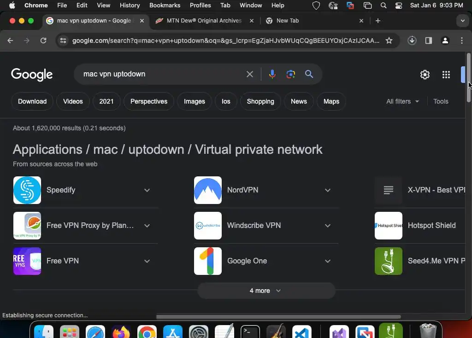Expand the Windscribe VPN entry

pos(328,226)
